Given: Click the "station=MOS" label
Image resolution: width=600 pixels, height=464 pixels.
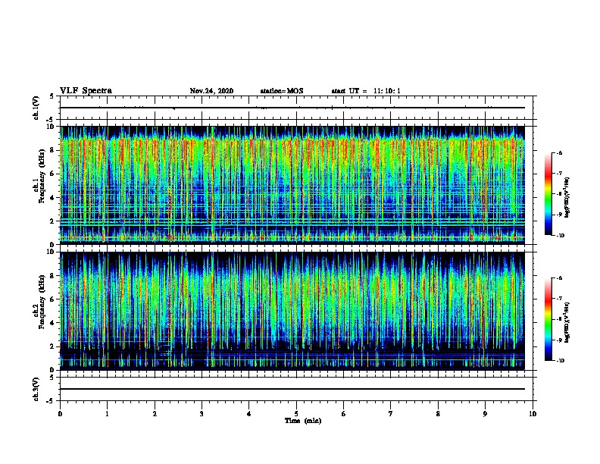Looking at the screenshot, I should click(282, 91).
